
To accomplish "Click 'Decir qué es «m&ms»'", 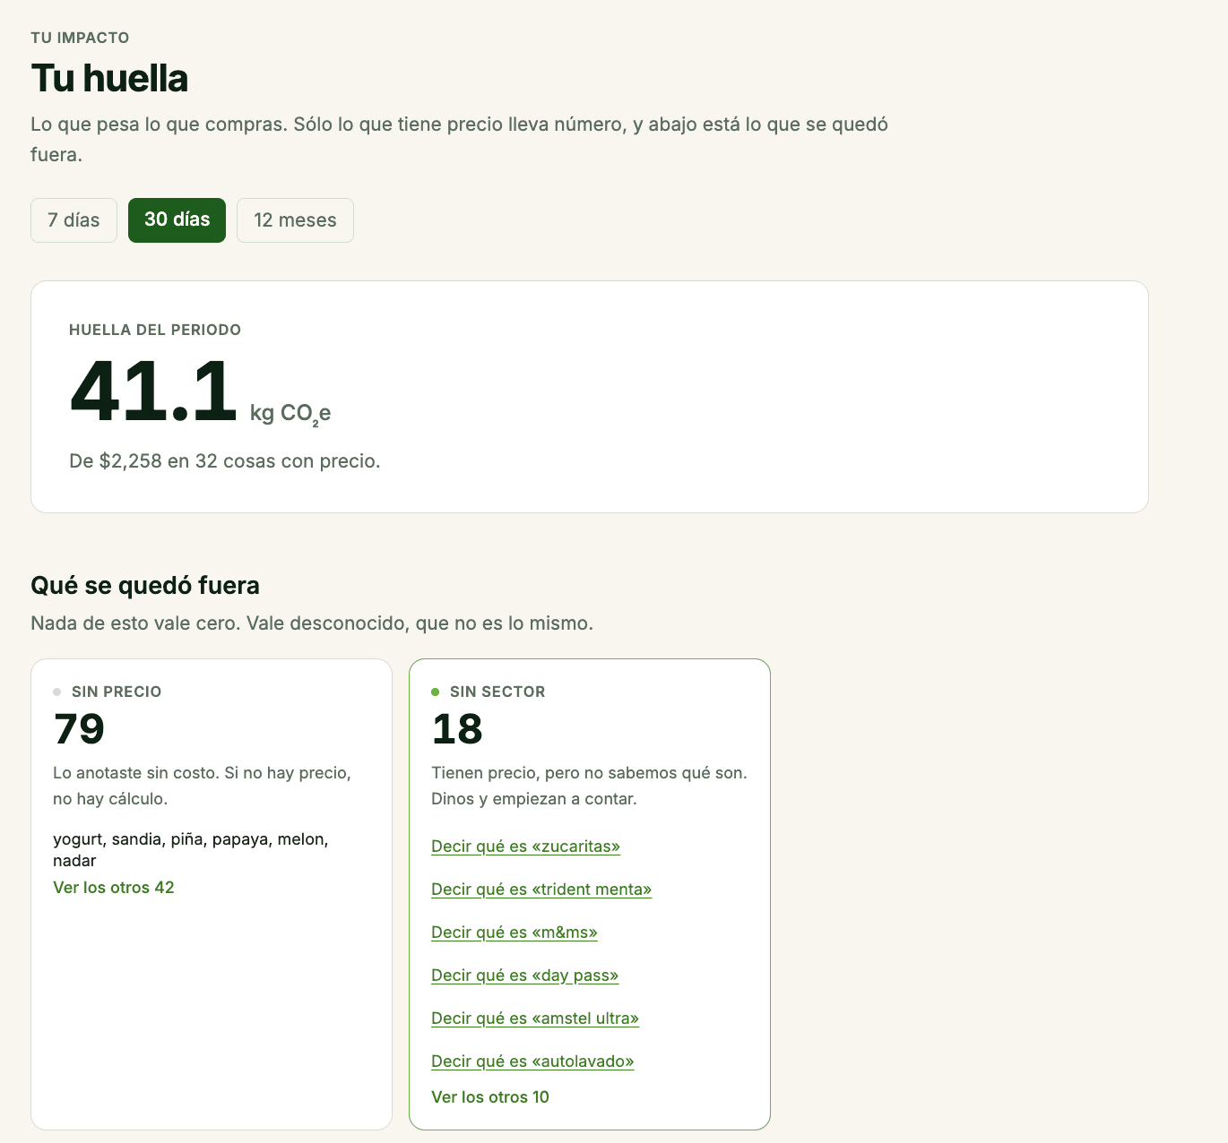I will [515, 932].
